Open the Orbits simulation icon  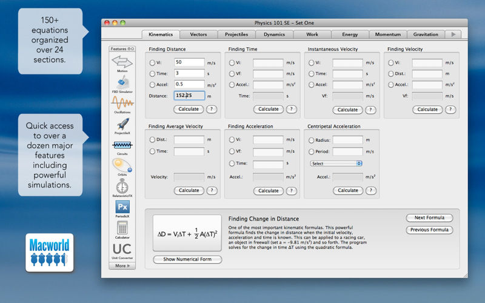pyautogui.click(x=122, y=165)
